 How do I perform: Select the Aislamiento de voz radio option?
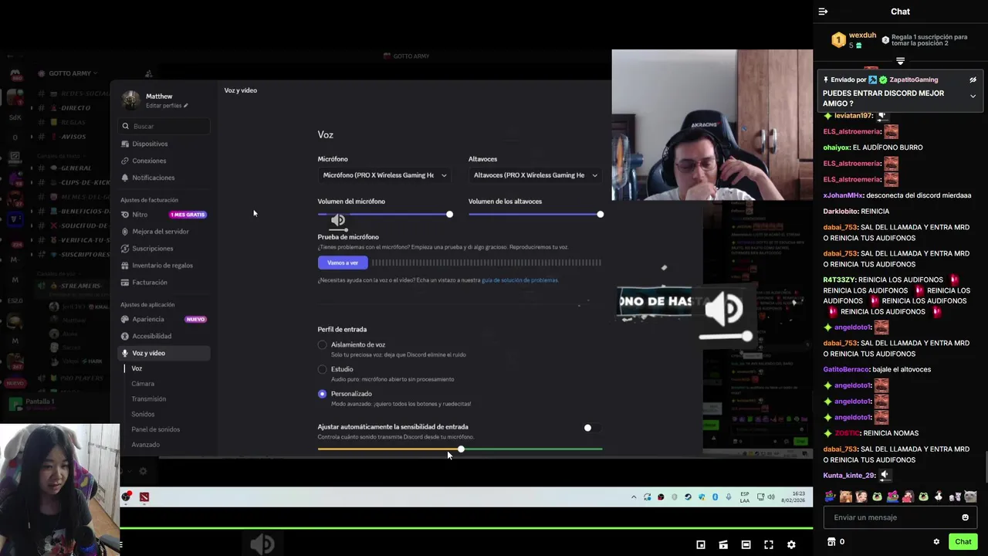coord(322,344)
